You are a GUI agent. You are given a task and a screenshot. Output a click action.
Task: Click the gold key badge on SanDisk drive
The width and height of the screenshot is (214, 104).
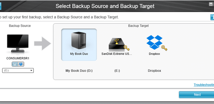(126, 48)
